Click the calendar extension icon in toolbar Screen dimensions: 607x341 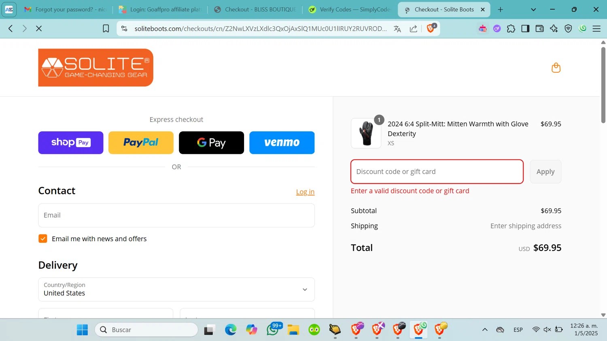483,28
